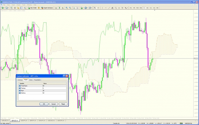
Task: Open MetaEditor yellow diamond icon
Action: [39, 8]
